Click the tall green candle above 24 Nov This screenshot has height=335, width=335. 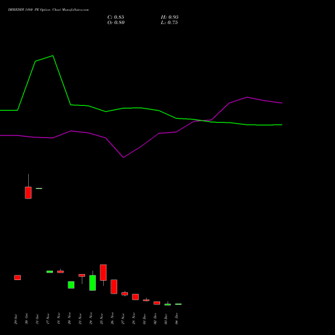[92, 283]
